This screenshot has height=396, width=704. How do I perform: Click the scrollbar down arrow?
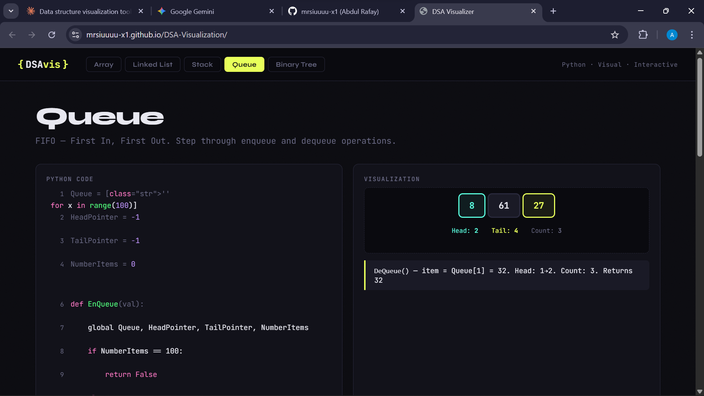click(x=699, y=391)
